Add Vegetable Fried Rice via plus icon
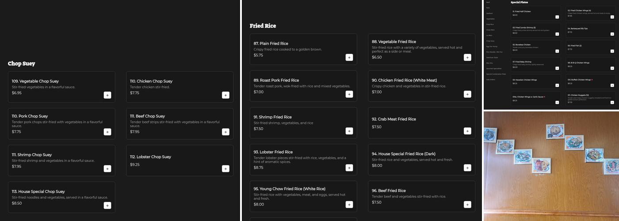Screen dimensions: 619x221 click(x=467, y=57)
